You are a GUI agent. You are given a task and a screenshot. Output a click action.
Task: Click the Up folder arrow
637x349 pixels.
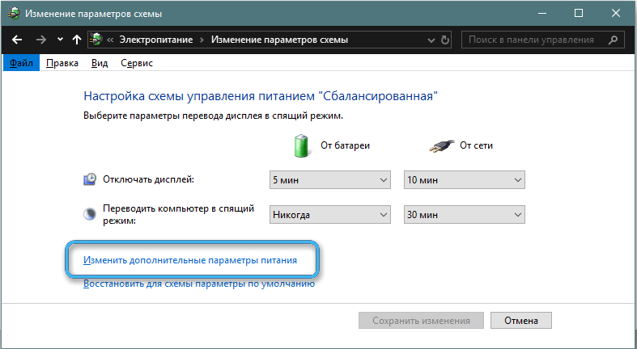[76, 39]
